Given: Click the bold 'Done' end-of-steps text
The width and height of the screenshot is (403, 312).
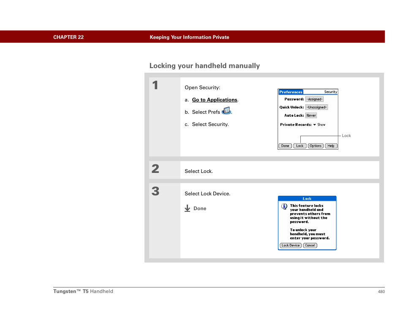Looking at the screenshot, I should 200,208.
